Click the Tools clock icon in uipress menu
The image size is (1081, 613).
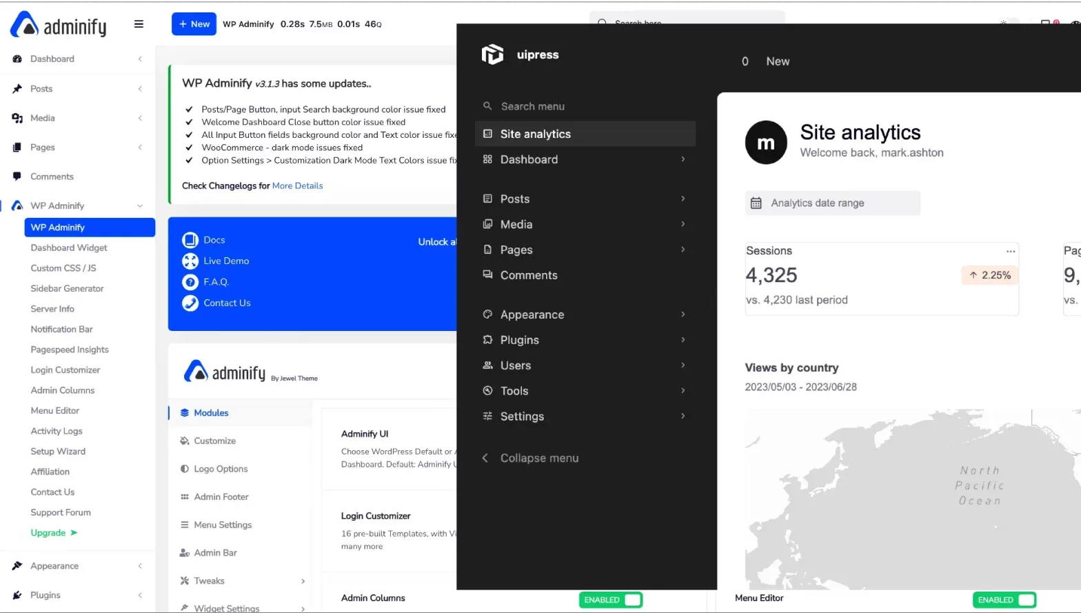(487, 391)
